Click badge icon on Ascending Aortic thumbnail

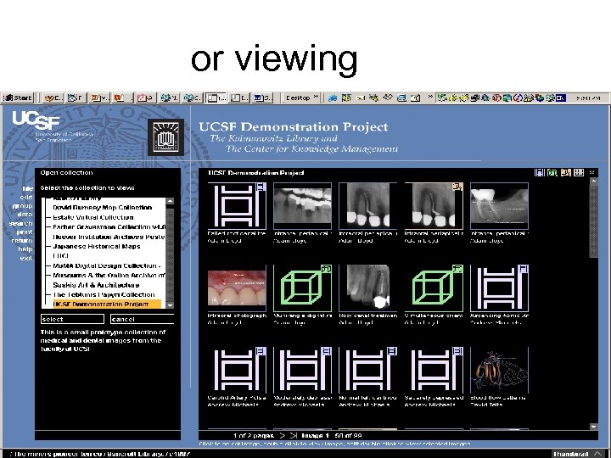coord(524,269)
